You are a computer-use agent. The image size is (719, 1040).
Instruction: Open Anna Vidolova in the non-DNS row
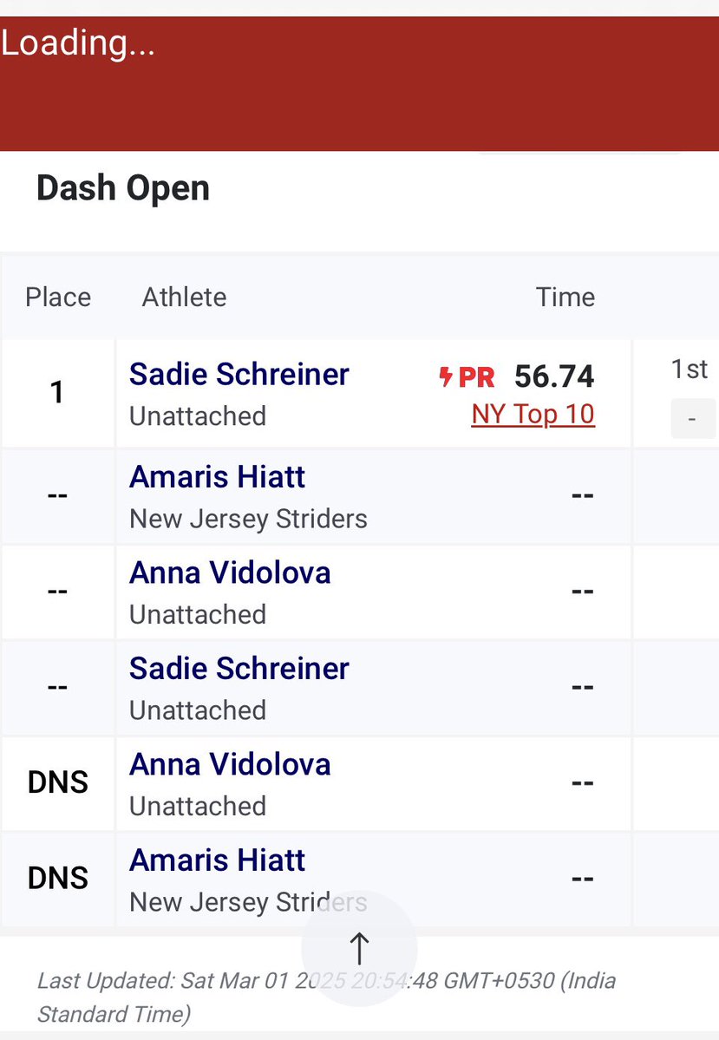(230, 573)
